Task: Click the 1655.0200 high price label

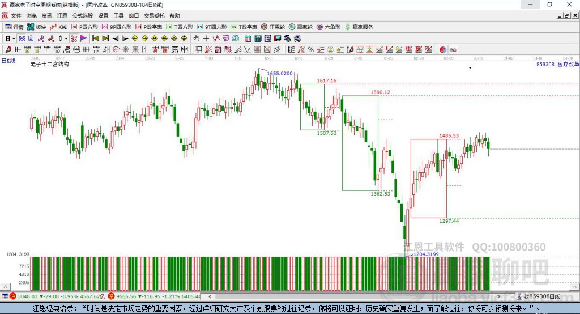Action: pyautogui.click(x=280, y=73)
